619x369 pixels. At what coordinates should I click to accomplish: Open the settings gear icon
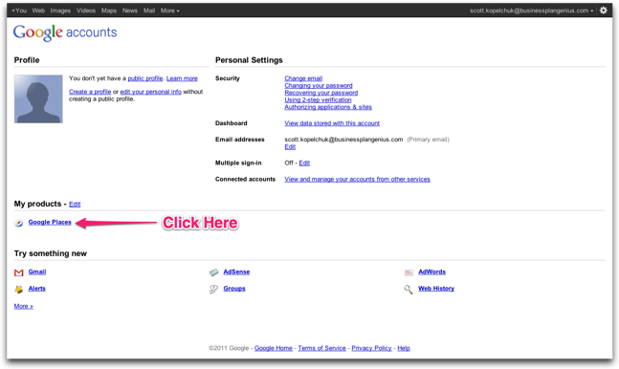point(603,11)
